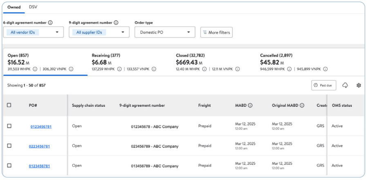Click the info icon beside 6-digit agreement number
This screenshot has width=367, height=180.
tap(50, 23)
